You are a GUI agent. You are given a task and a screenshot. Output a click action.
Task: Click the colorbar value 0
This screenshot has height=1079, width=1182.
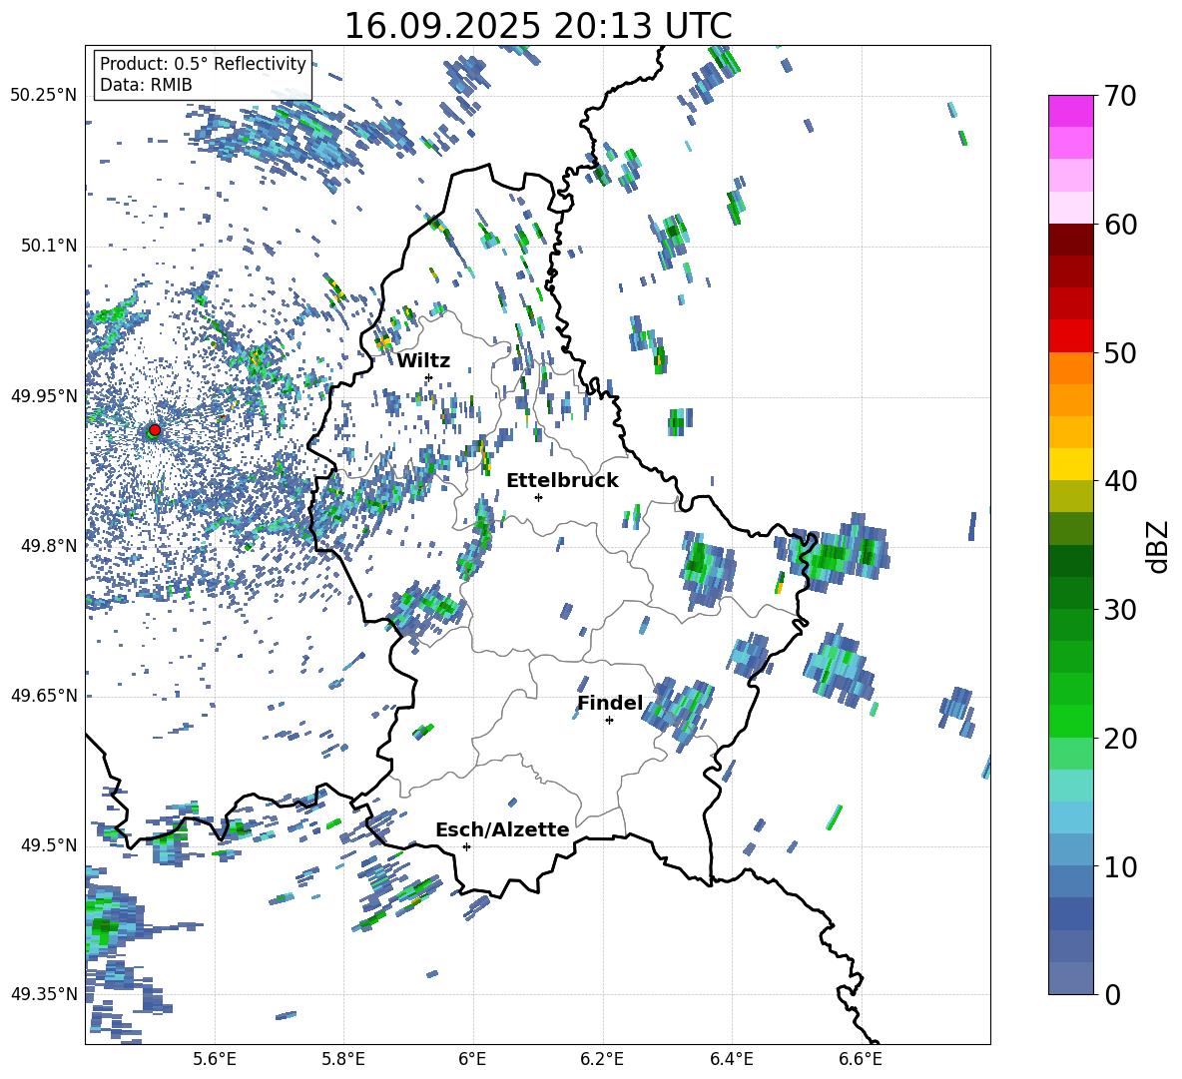pos(1112,994)
